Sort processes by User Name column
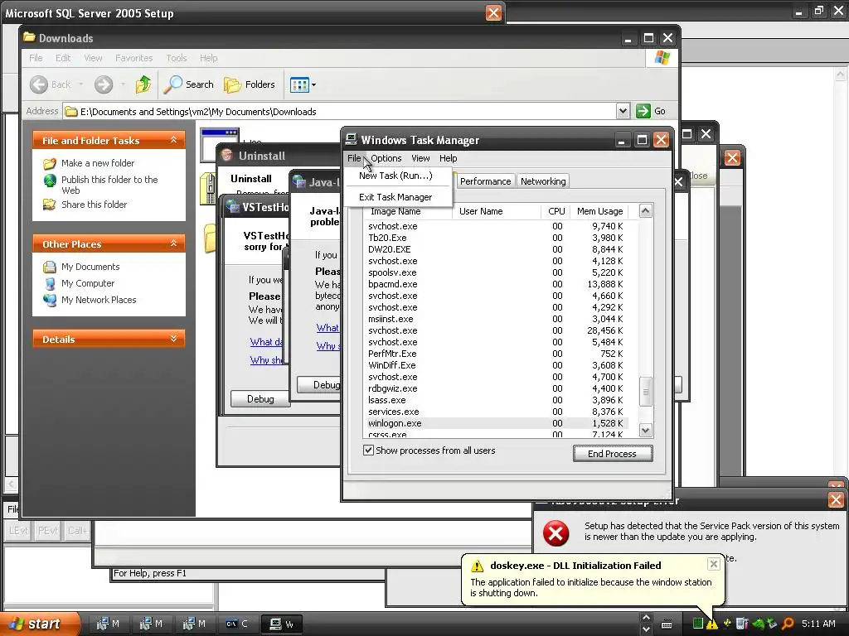 point(497,211)
